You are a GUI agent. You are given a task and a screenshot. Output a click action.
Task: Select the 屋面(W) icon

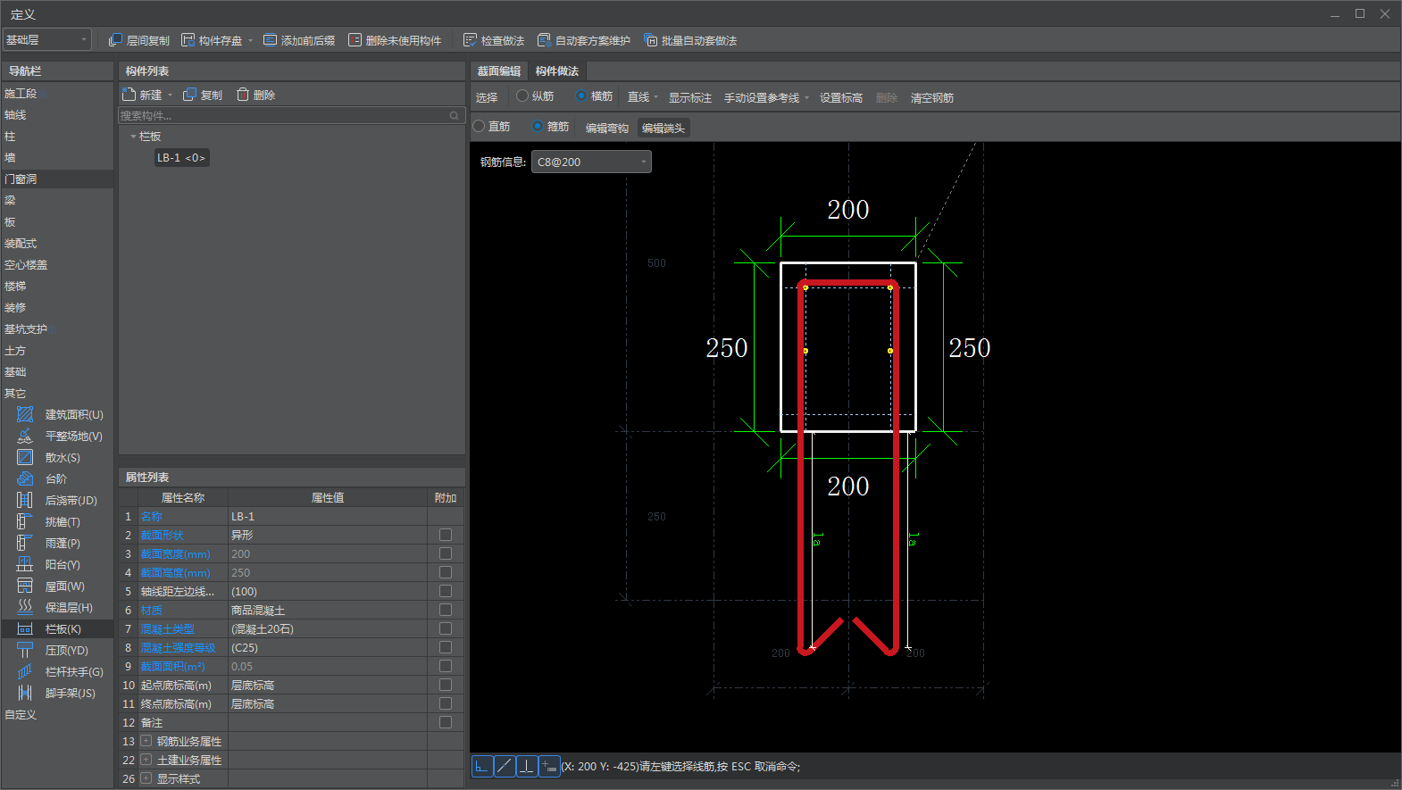pos(25,586)
